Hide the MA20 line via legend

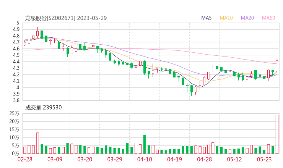[x=247, y=18]
